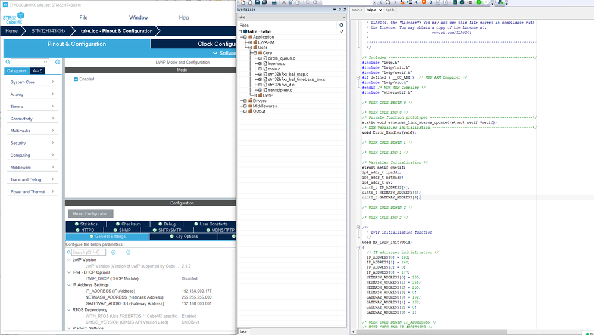Expand the Middleware category
This screenshot has height=335, width=594.
(x=32, y=167)
